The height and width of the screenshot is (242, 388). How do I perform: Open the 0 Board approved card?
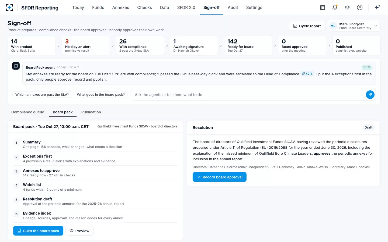302,46
